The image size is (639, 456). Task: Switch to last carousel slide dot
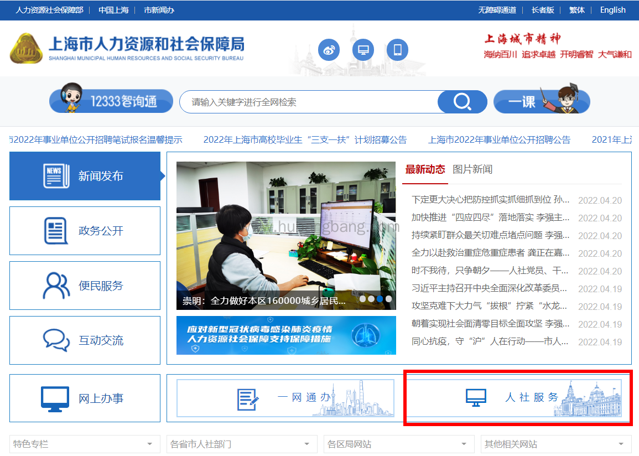tap(388, 299)
